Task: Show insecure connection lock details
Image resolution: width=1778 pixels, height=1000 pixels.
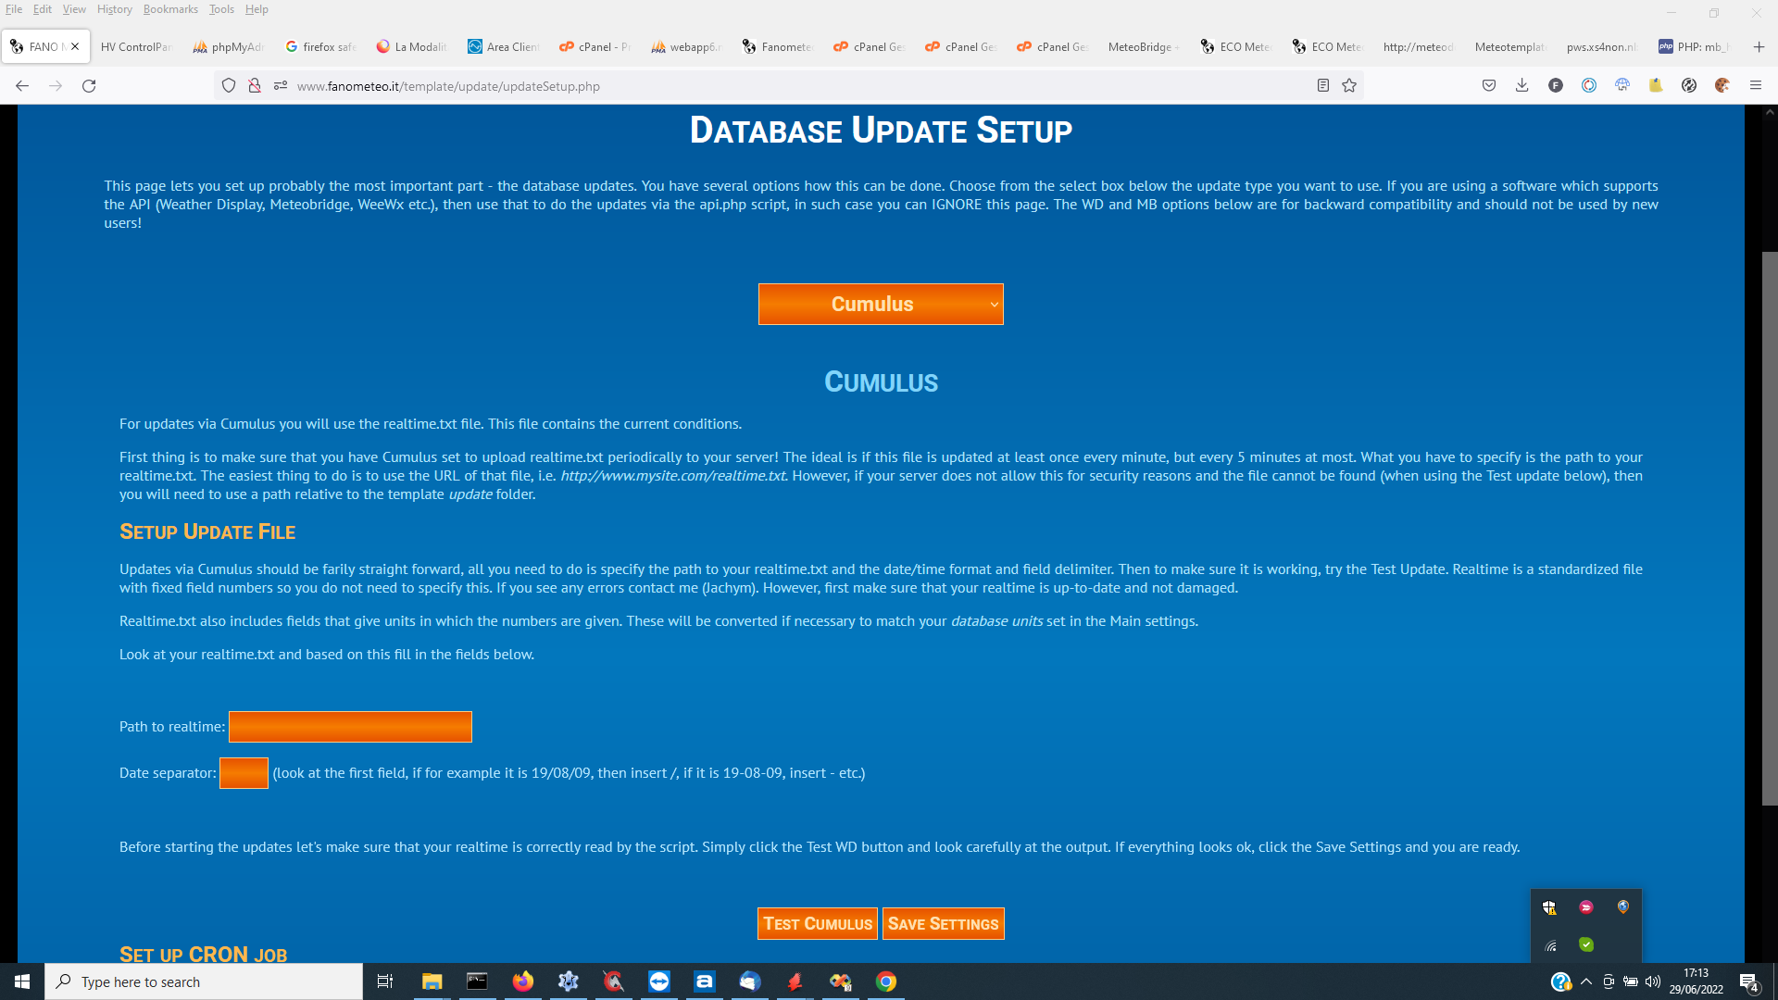Action: 255,86
